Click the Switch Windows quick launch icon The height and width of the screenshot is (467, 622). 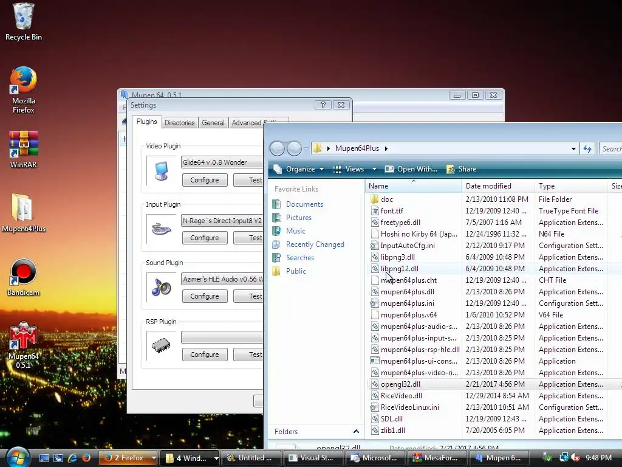[x=58, y=458]
